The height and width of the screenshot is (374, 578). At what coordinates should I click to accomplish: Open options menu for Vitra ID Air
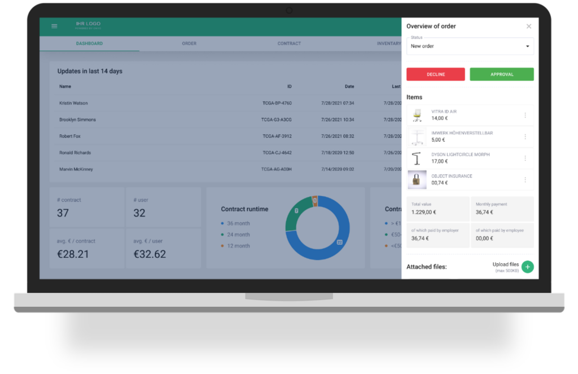525,115
